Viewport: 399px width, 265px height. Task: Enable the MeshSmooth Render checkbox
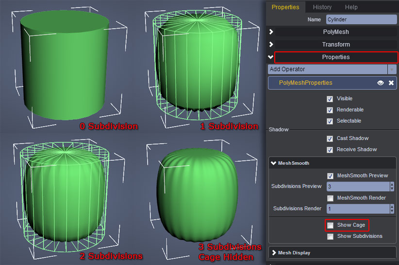pos(330,198)
